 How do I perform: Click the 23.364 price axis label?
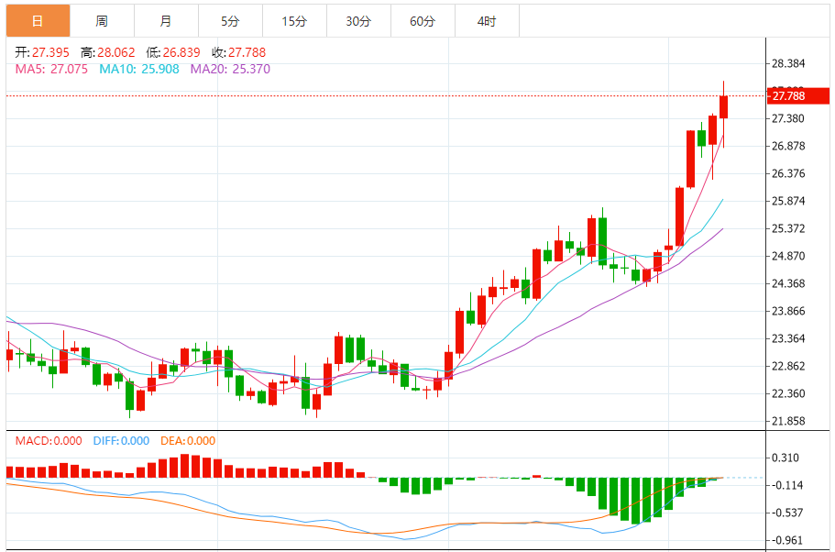(x=788, y=338)
